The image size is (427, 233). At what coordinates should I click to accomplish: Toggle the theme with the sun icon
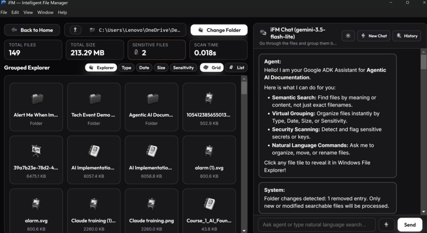tap(348, 36)
